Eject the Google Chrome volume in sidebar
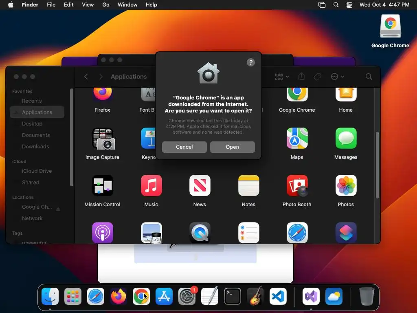417x313 pixels. point(58,209)
